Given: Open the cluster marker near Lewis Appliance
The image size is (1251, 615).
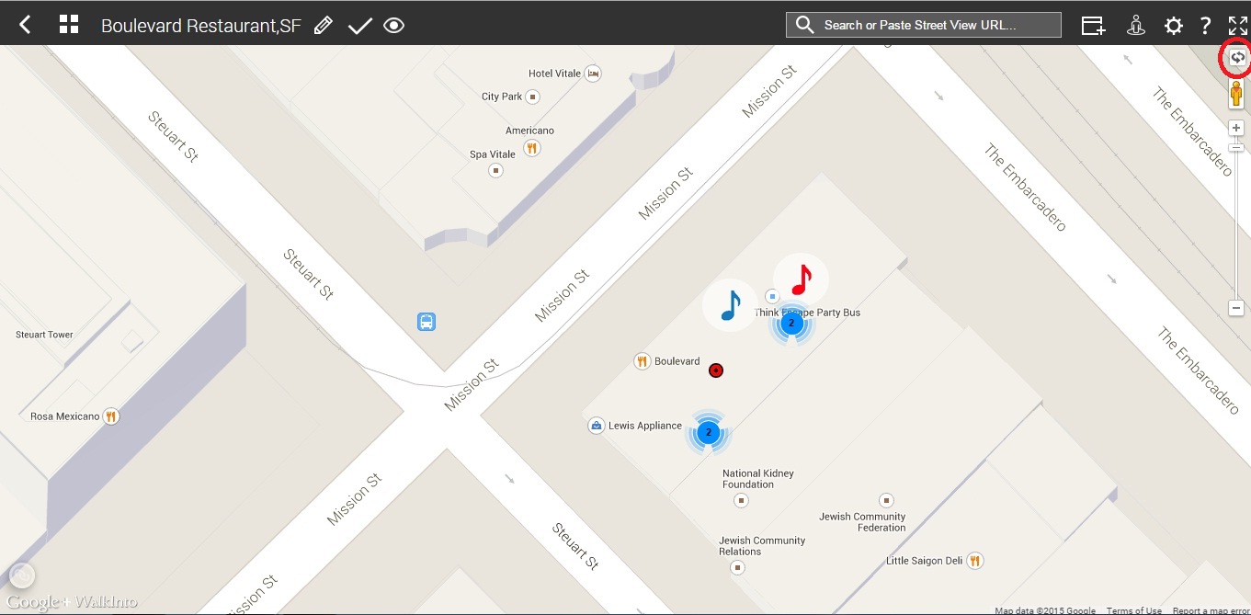Looking at the screenshot, I should coord(707,432).
